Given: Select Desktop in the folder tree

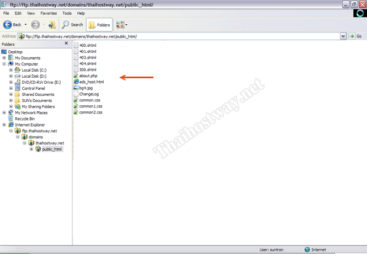Looking at the screenshot, I should pos(15,52).
